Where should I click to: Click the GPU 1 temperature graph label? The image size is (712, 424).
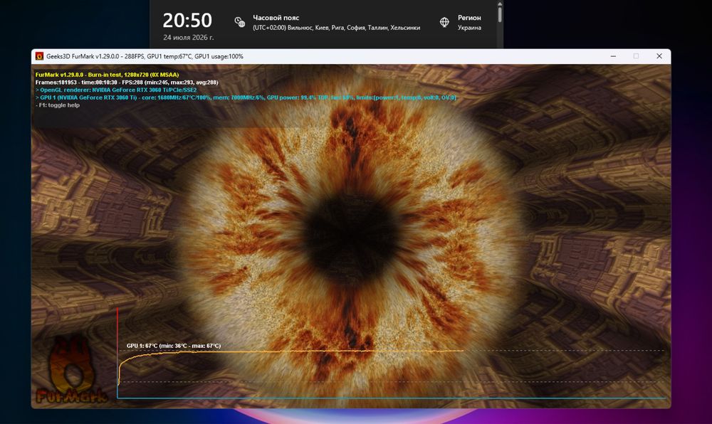coord(174,346)
